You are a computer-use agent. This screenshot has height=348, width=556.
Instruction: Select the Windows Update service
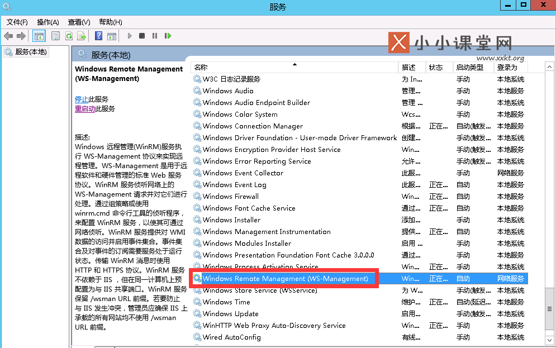[359, 313]
